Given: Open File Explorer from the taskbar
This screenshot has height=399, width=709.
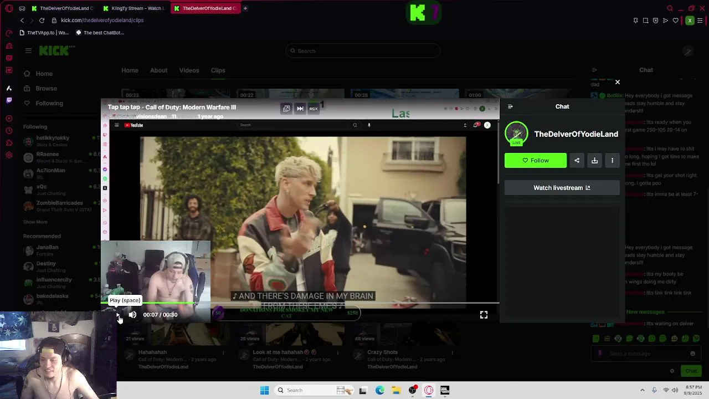Looking at the screenshot, I should pyautogui.click(x=396, y=390).
